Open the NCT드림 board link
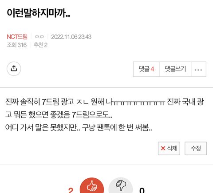This screenshot has height=193, width=213. [17, 37]
